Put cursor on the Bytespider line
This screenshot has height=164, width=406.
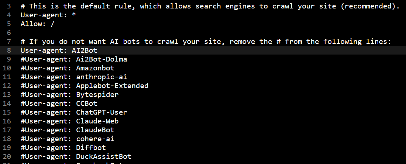(x=69, y=95)
